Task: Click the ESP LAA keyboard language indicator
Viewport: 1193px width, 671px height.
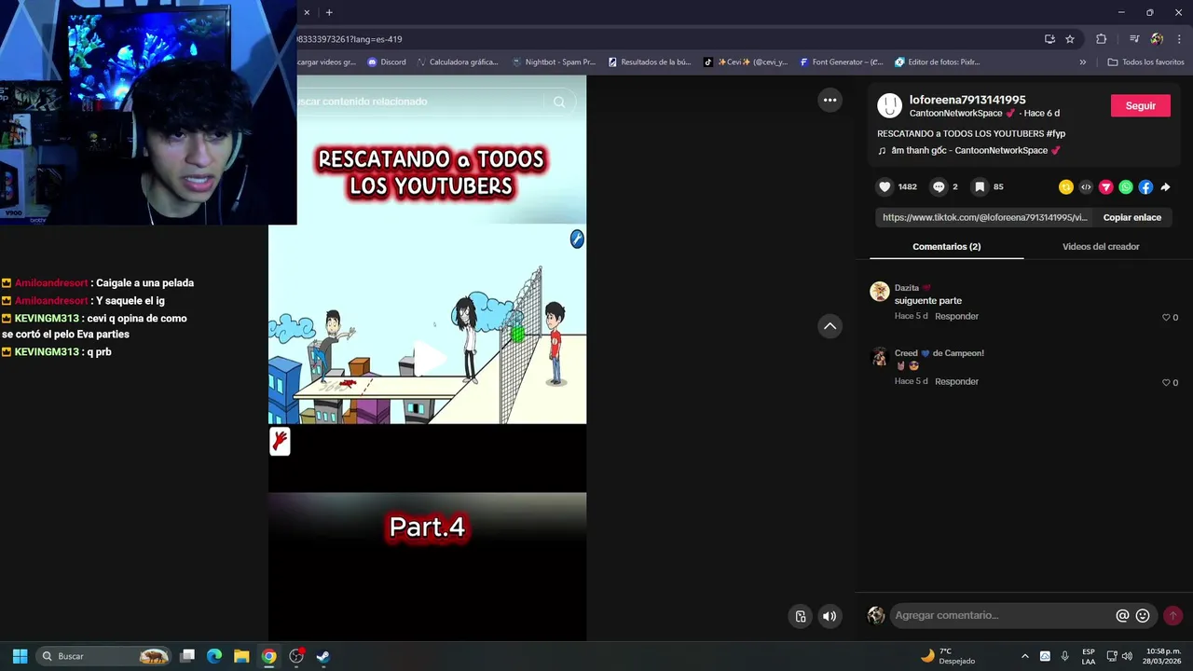Action: pos(1089,656)
